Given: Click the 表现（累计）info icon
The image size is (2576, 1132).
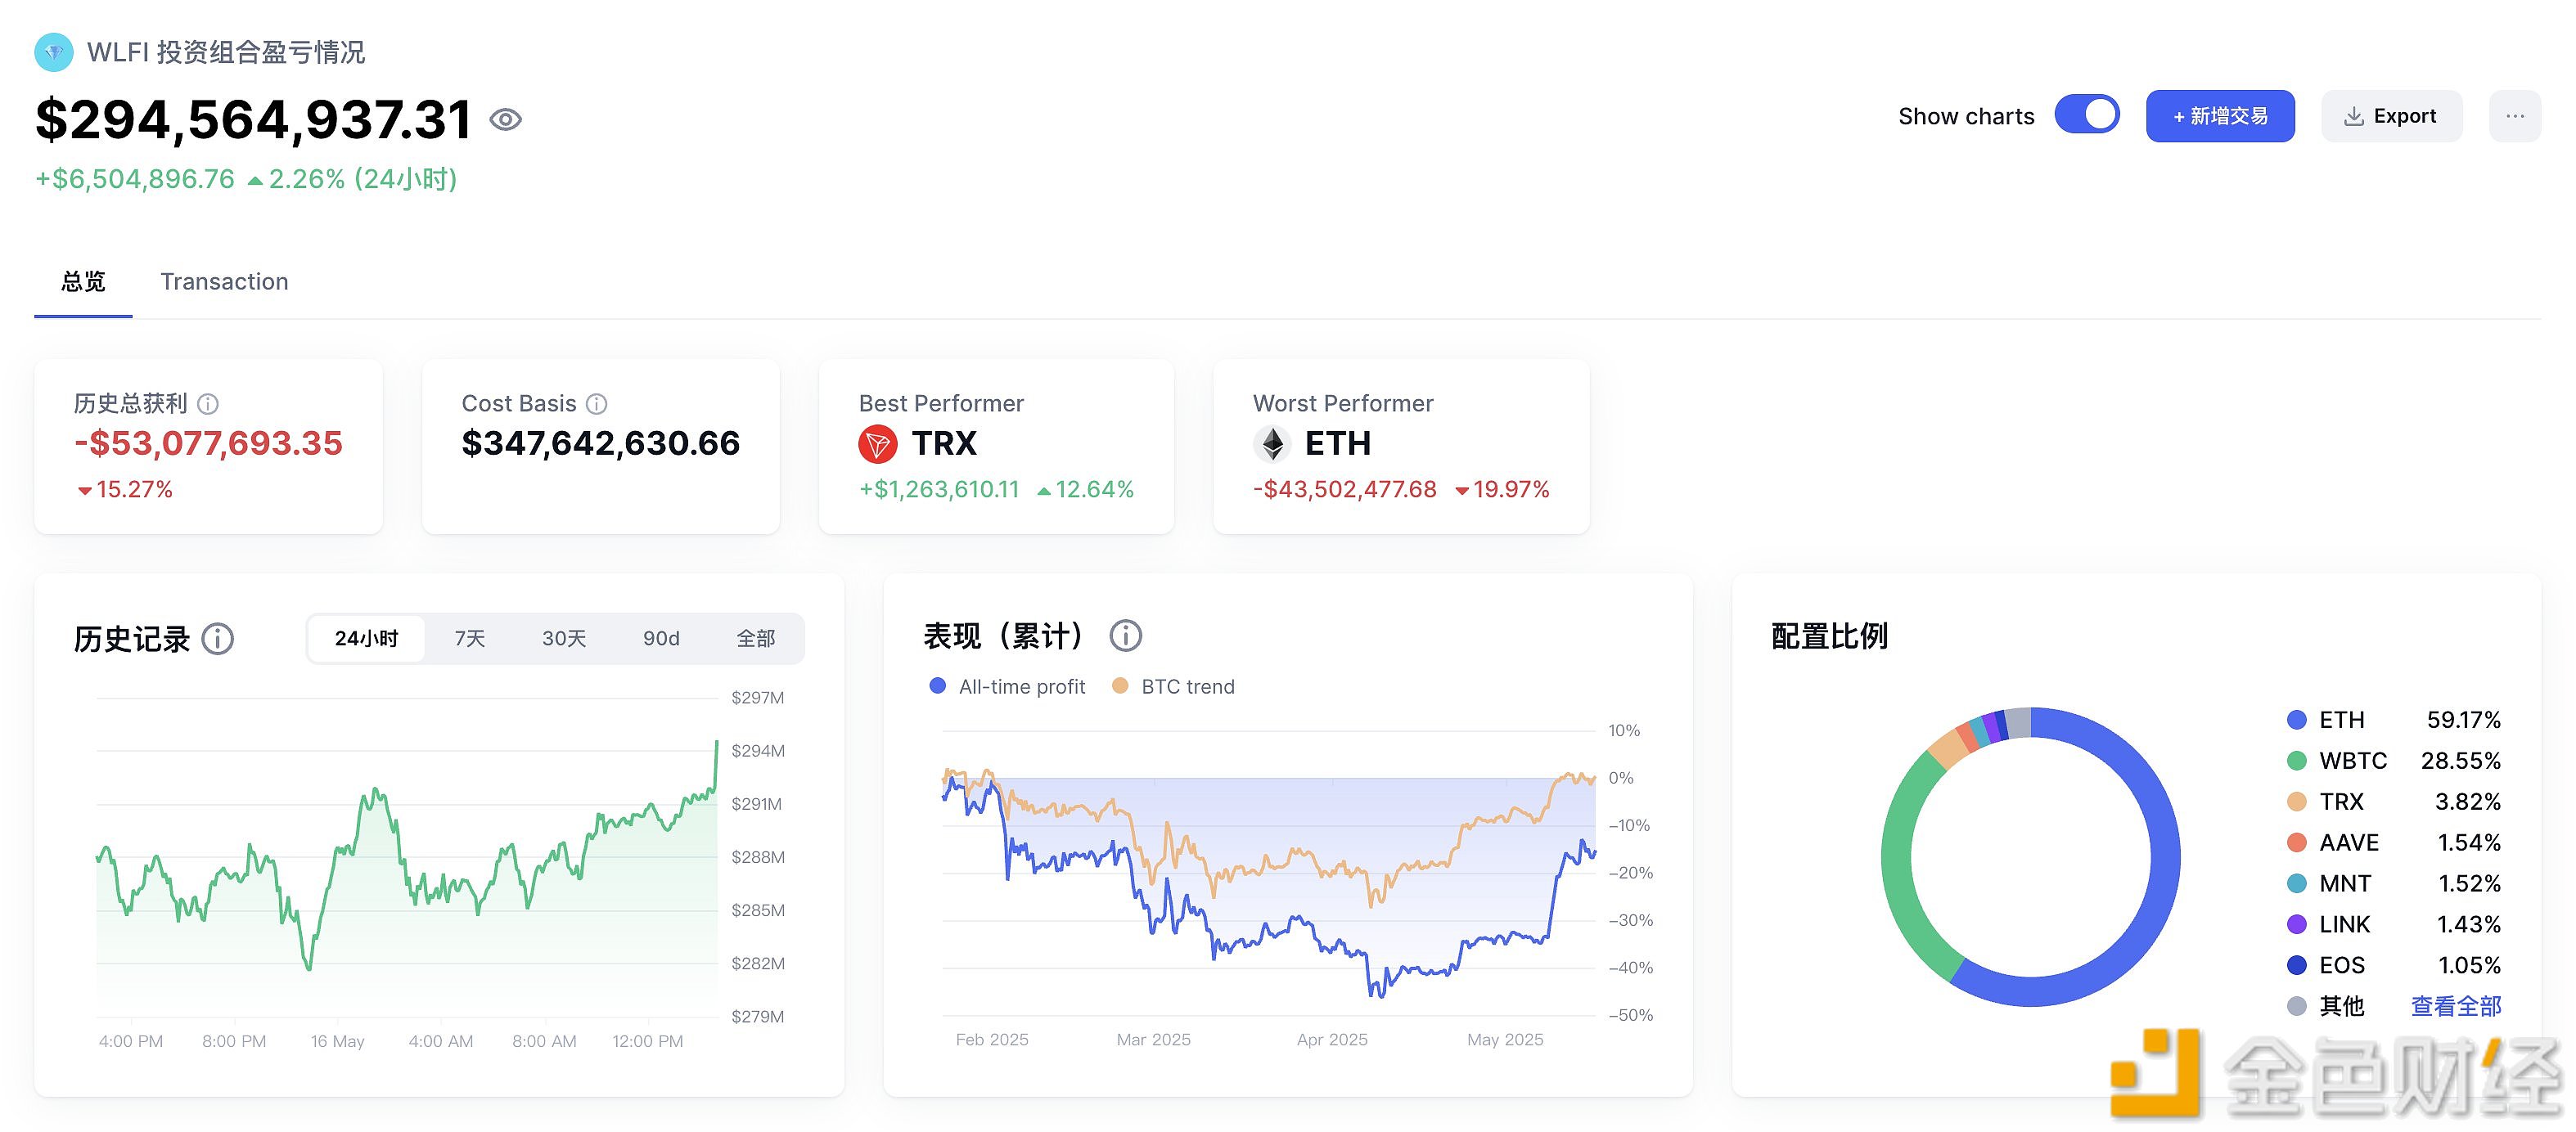Looking at the screenshot, I should (1125, 636).
